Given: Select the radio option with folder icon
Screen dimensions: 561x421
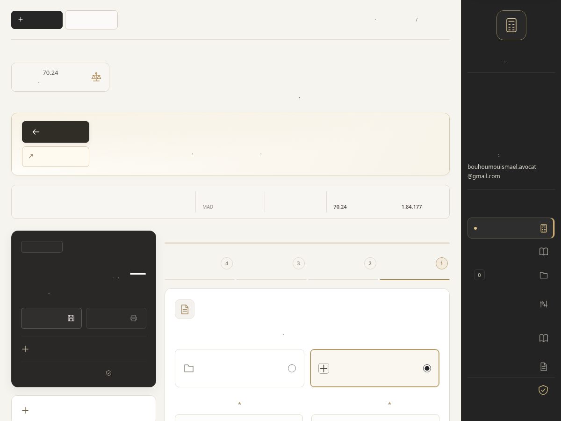Looking at the screenshot, I should click(x=239, y=368).
